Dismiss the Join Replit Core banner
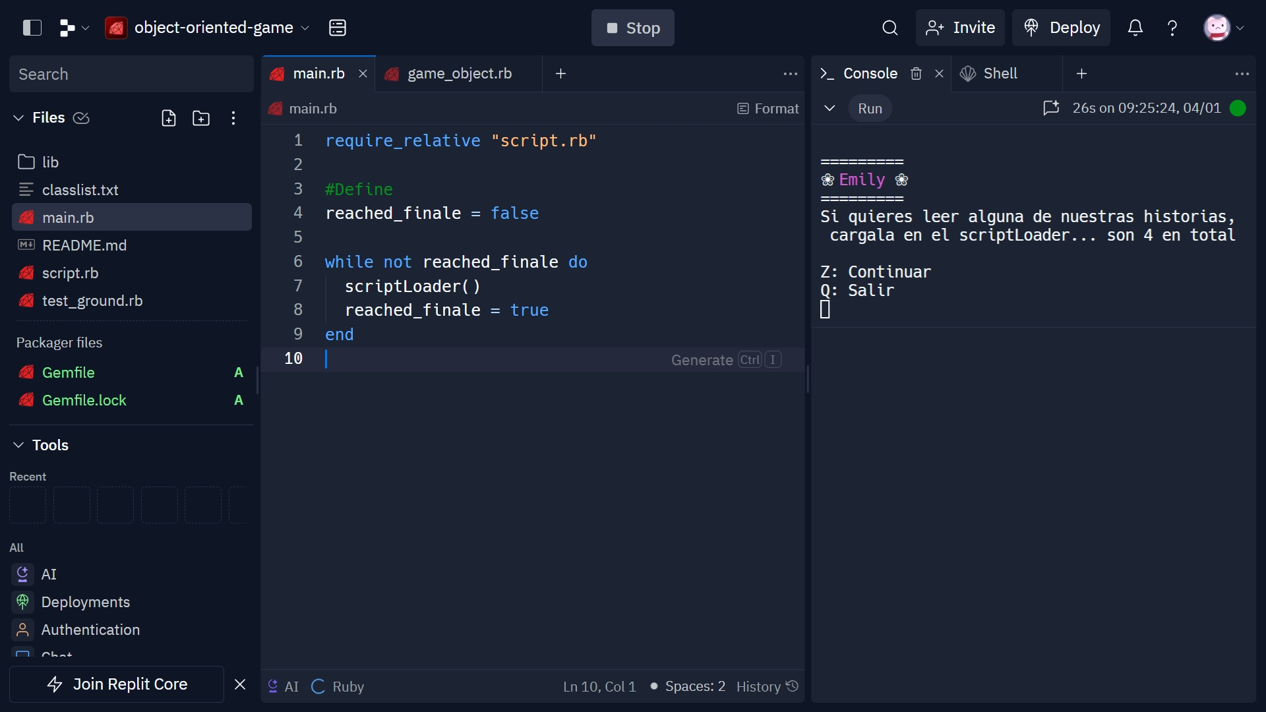This screenshot has width=1266, height=712. coord(240,684)
